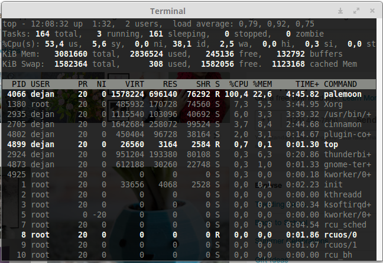Click the 164 total tasks value
The width and height of the screenshot is (383, 263).
click(43, 34)
